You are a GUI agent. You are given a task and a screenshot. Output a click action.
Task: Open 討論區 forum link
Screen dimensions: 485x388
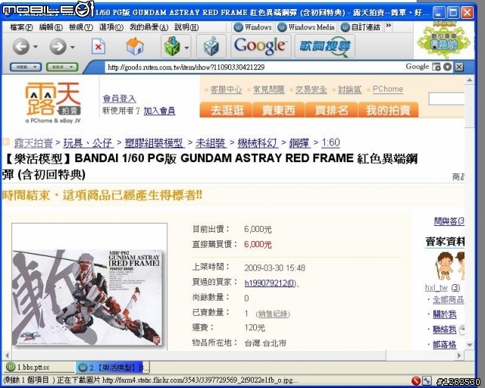(349, 89)
